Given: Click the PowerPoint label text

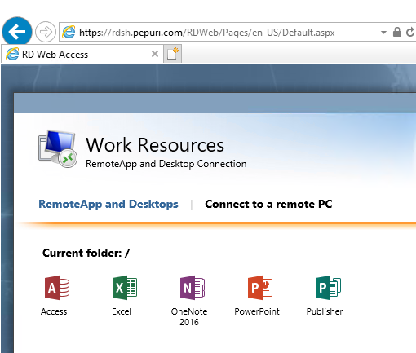Looking at the screenshot, I should 257,311.
